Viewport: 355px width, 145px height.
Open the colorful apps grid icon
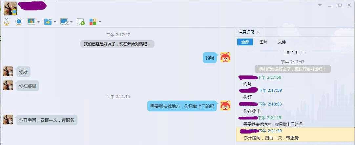point(93,22)
